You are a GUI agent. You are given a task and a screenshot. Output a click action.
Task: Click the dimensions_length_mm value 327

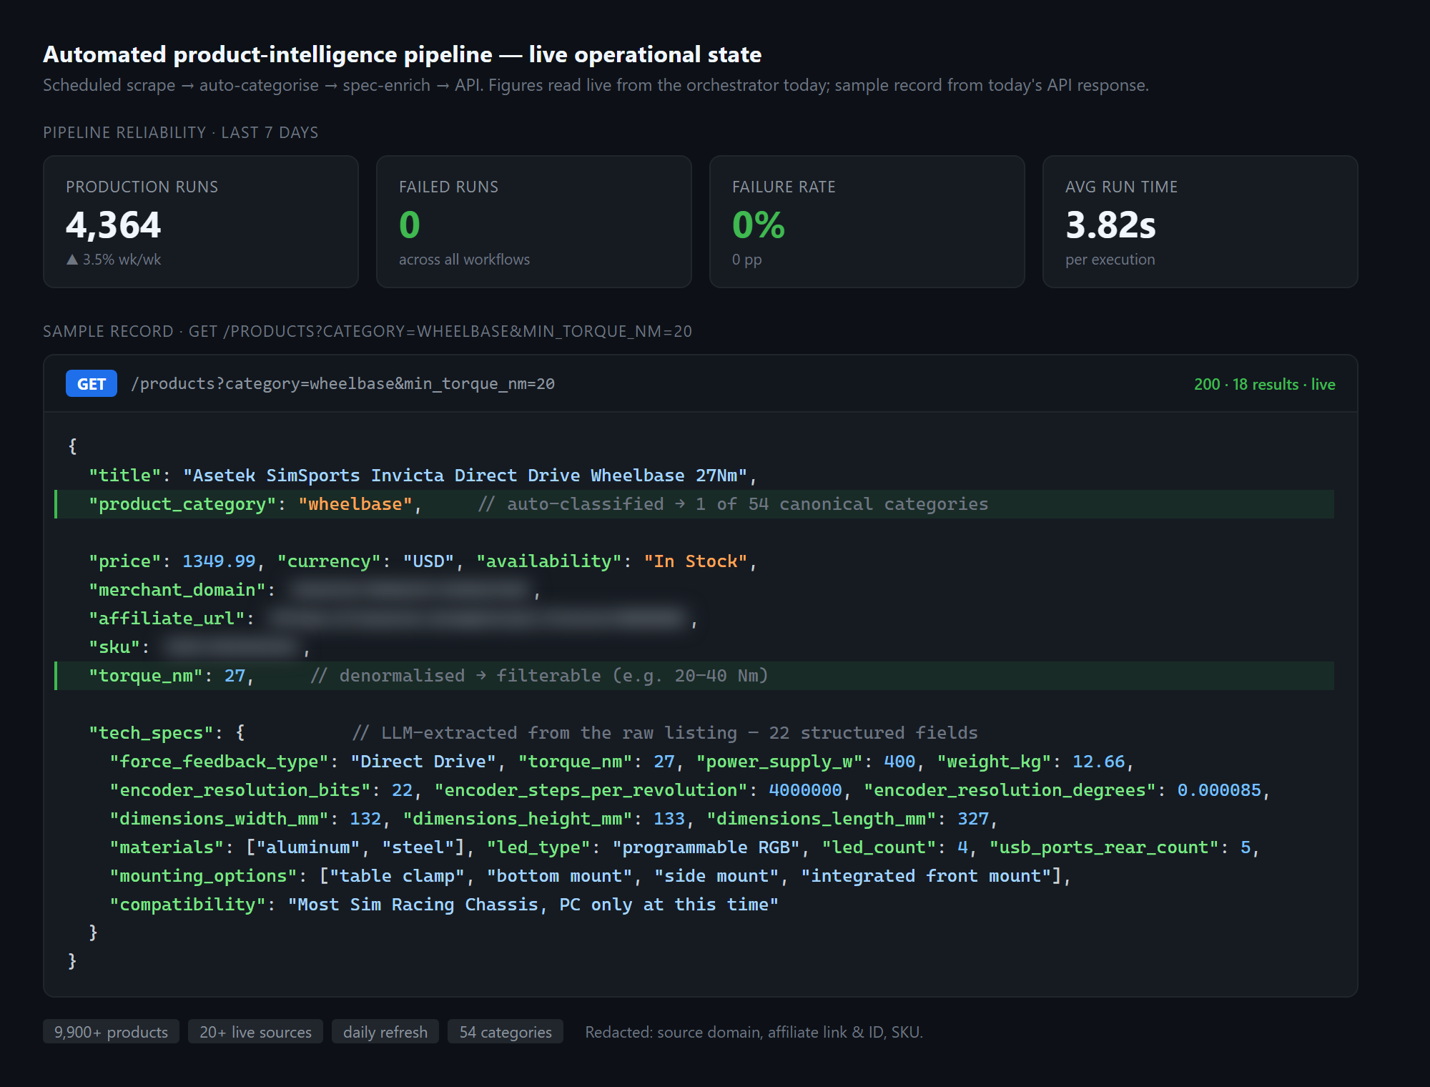click(x=973, y=819)
